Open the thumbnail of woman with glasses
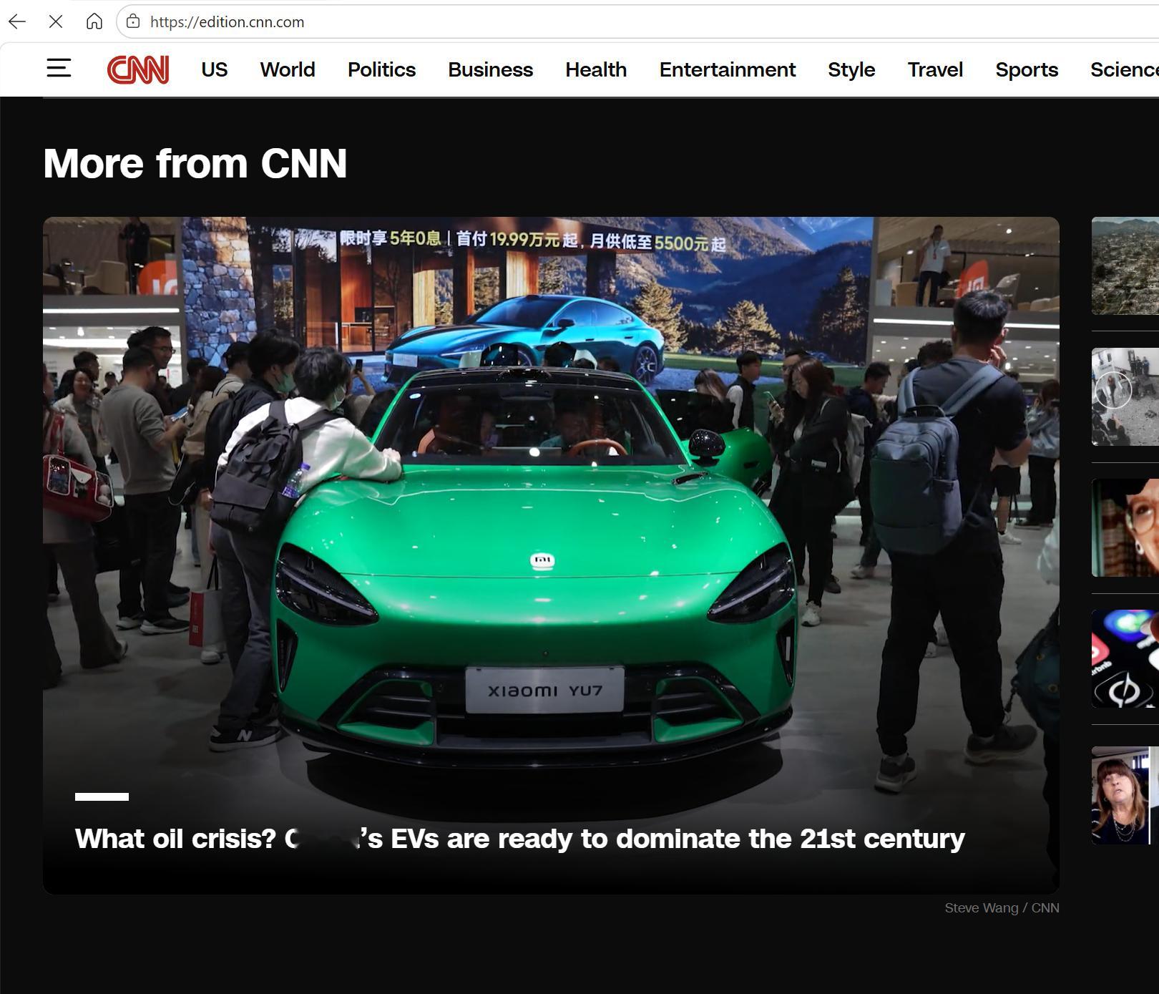This screenshot has width=1159, height=994. (x=1125, y=527)
